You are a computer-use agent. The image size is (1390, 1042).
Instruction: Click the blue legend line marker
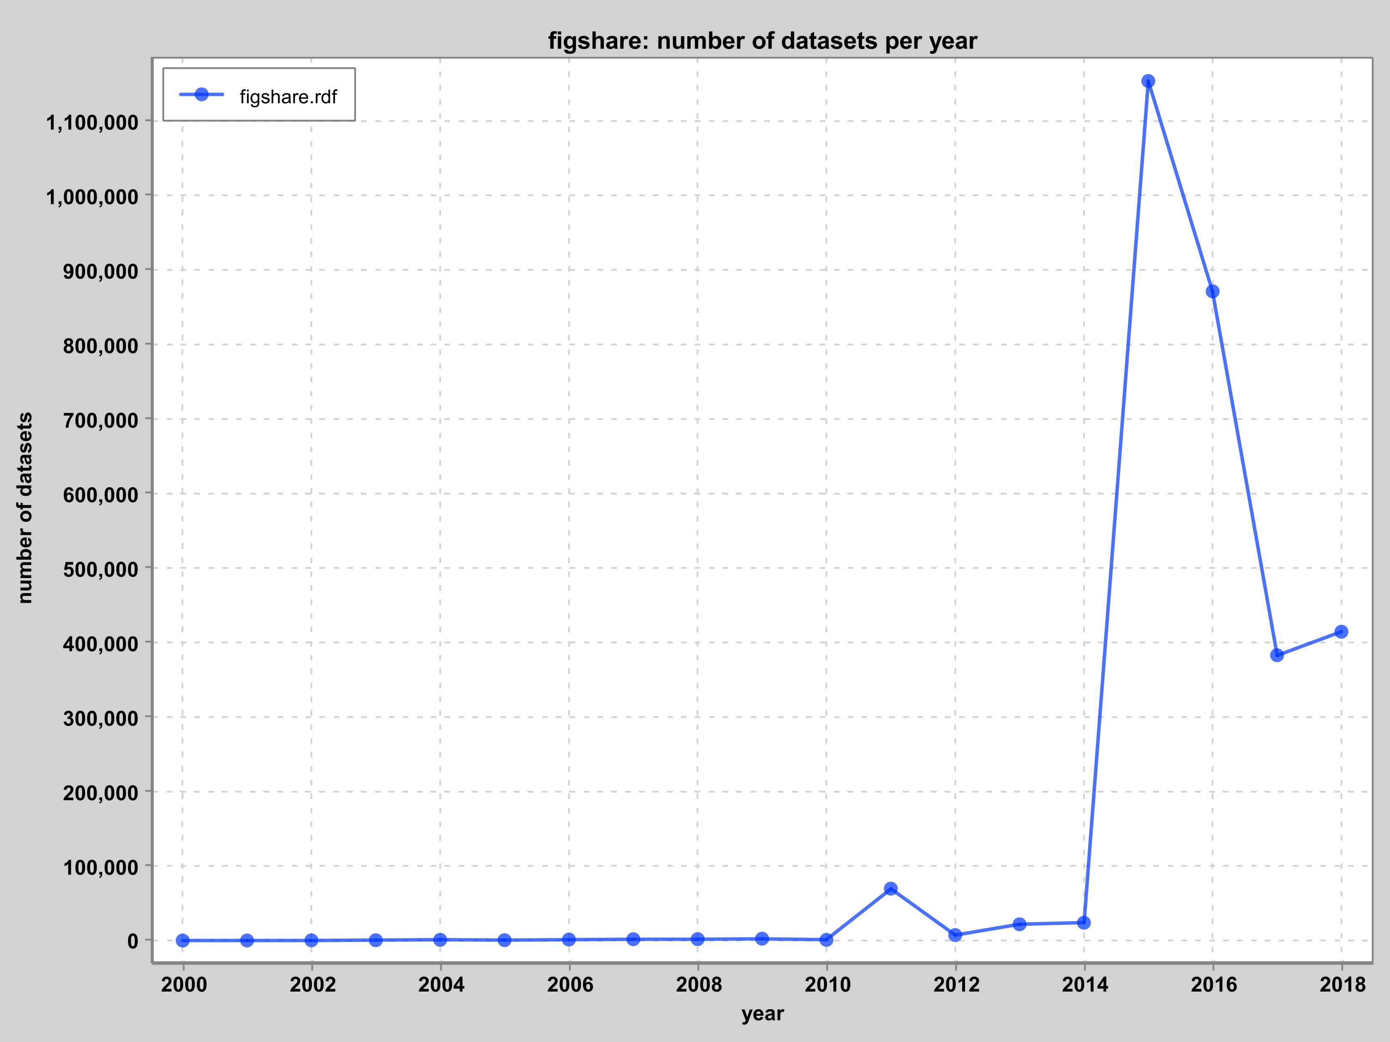pos(201,95)
